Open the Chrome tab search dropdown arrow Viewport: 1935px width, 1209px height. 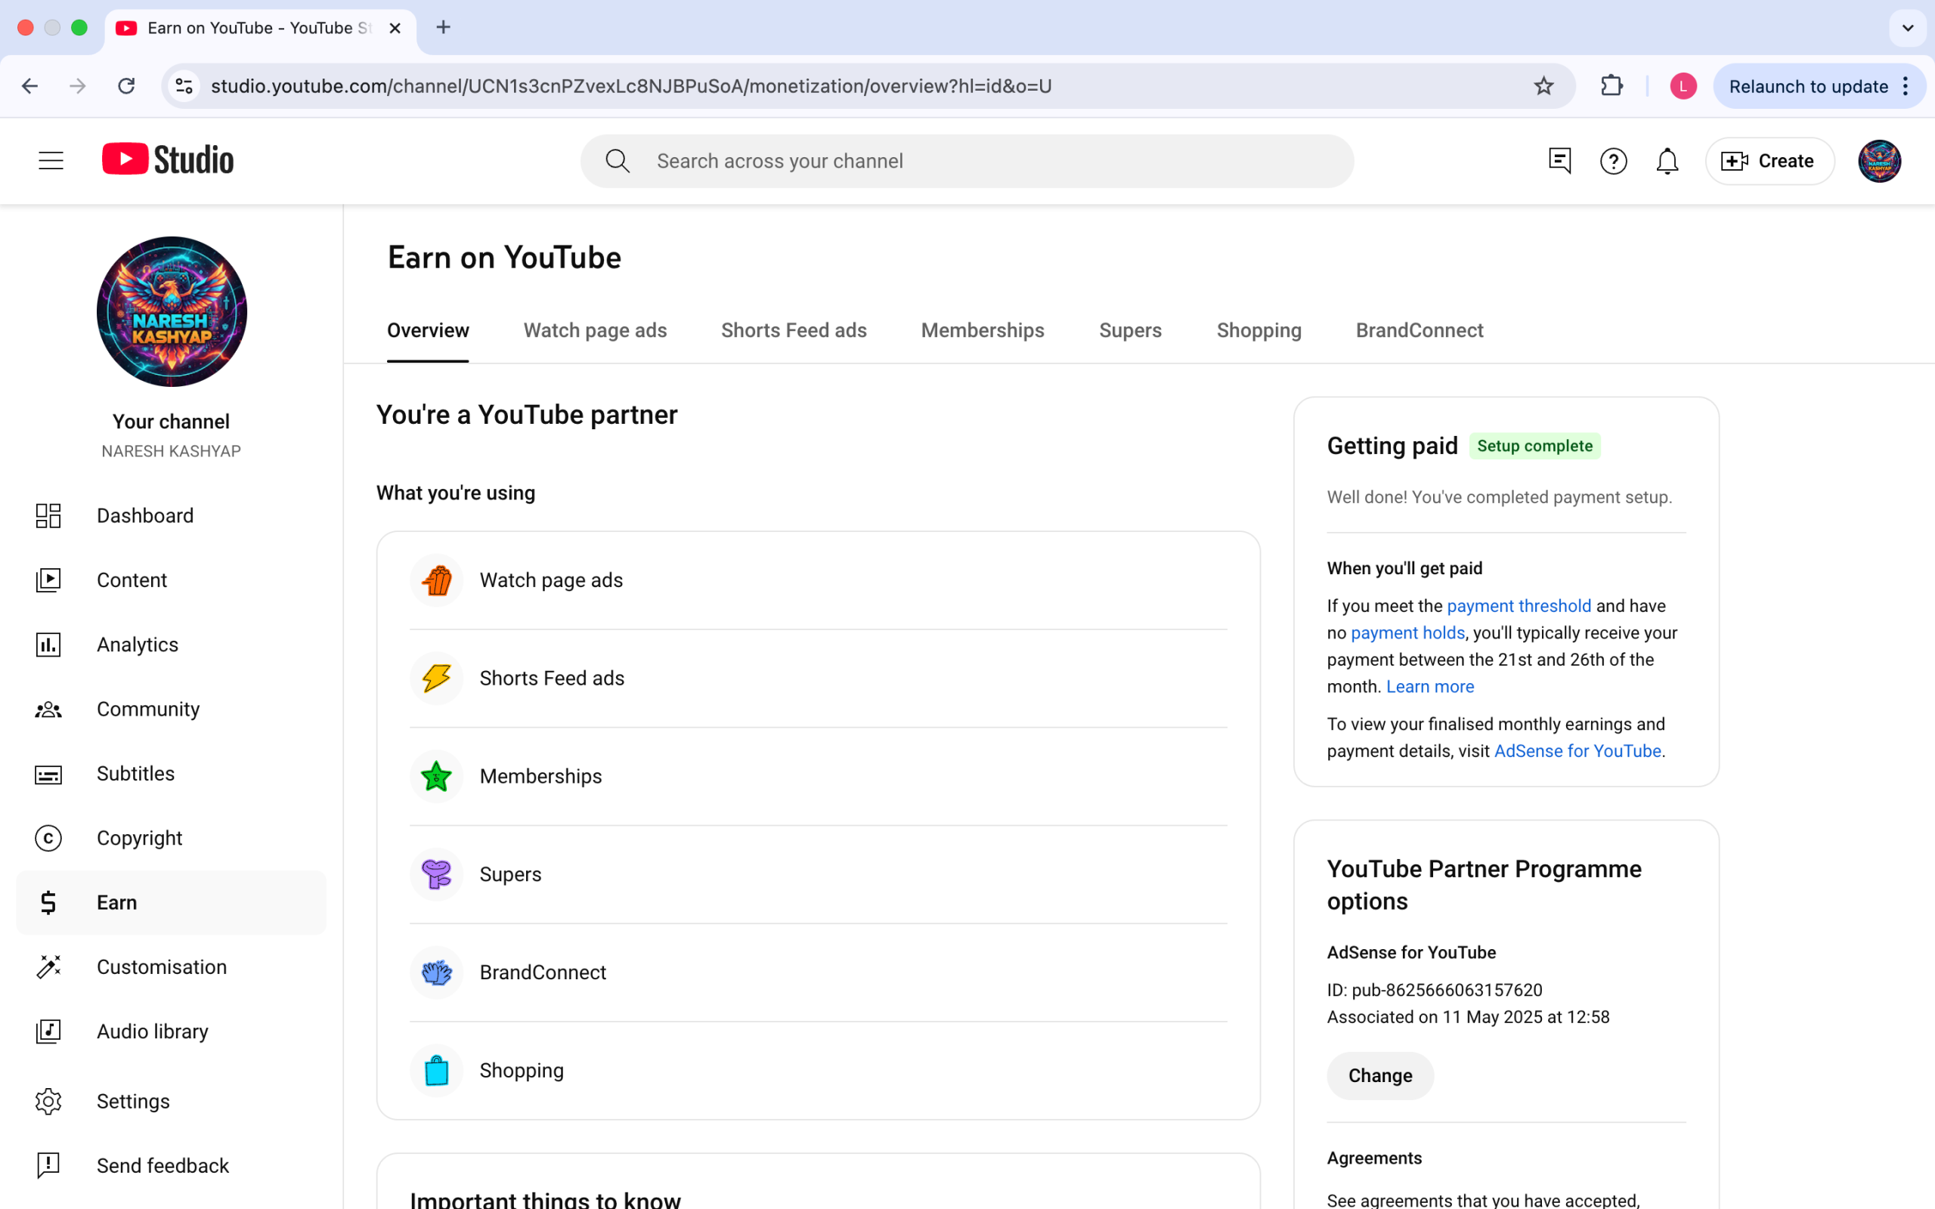(1907, 28)
